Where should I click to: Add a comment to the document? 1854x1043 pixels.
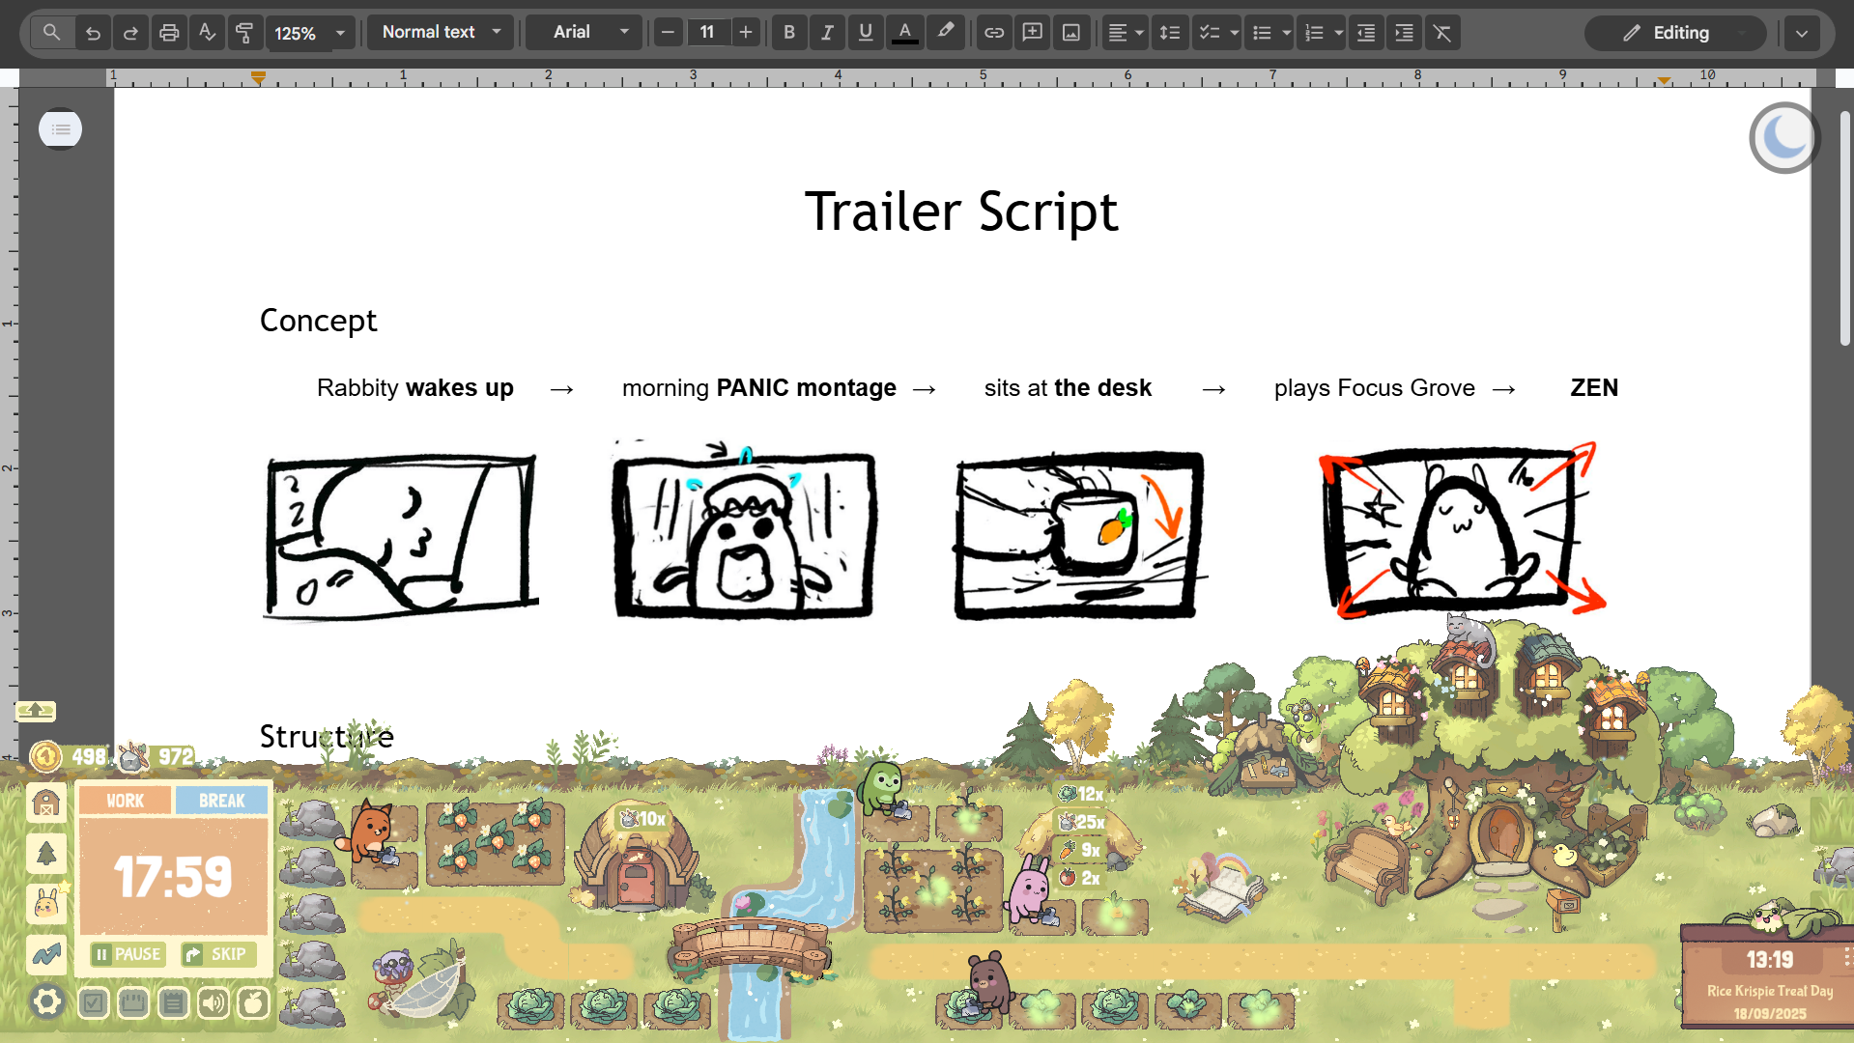tap(1033, 33)
